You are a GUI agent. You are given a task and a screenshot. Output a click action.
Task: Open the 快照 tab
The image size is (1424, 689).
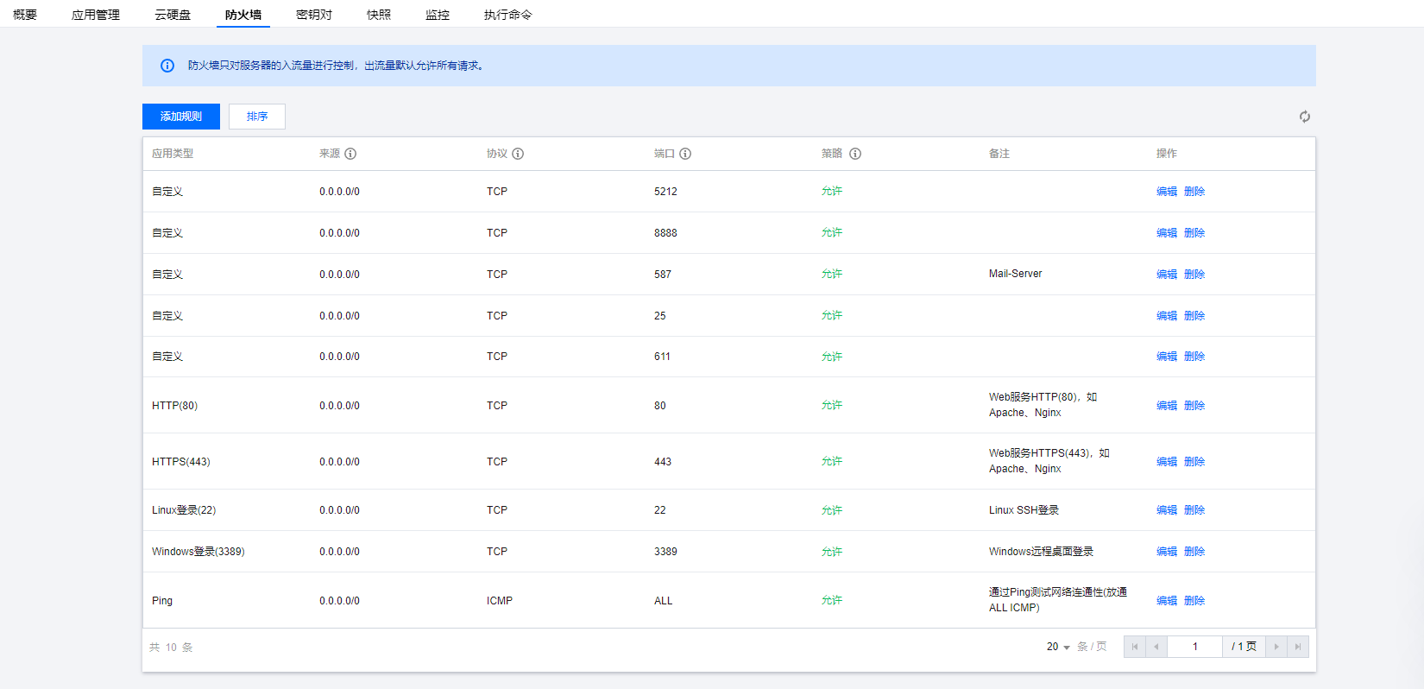(x=379, y=15)
